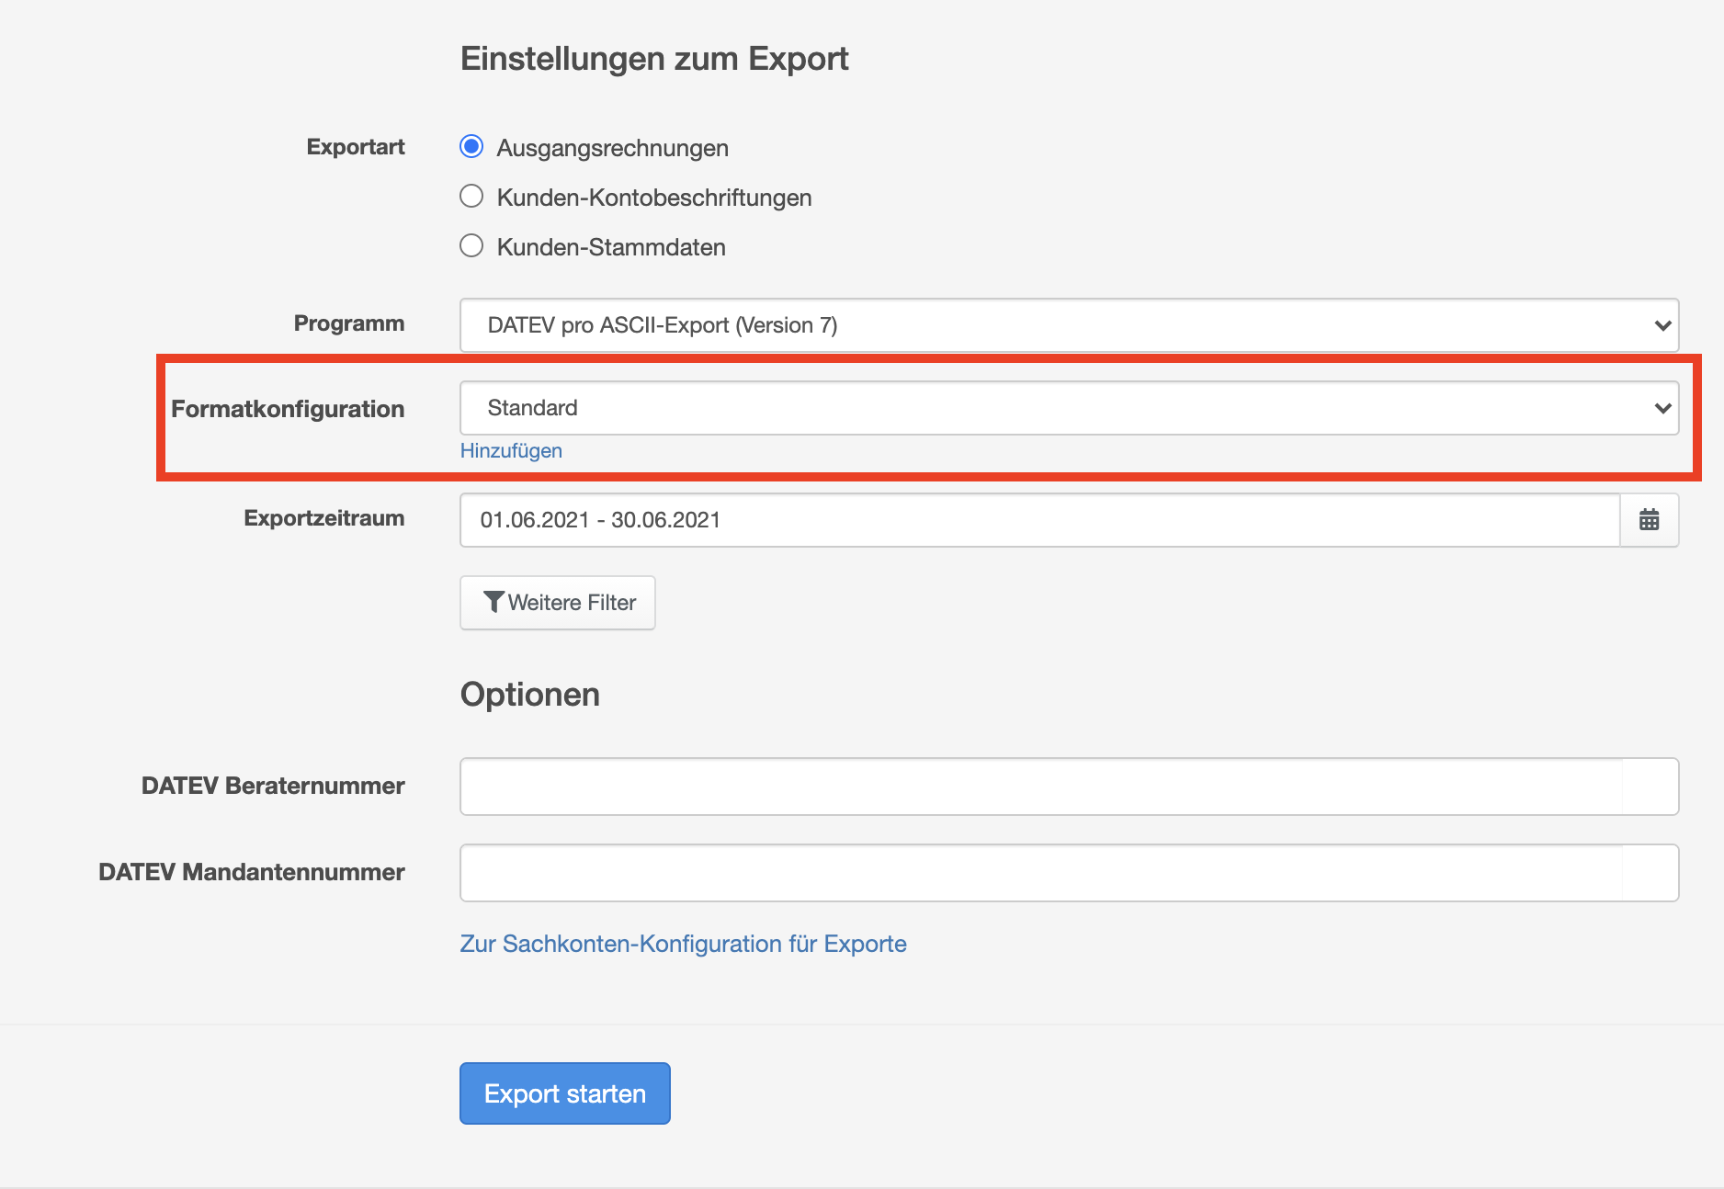The width and height of the screenshot is (1724, 1189).
Task: Click the DATEV Beraternummer label
Action: pos(273,787)
